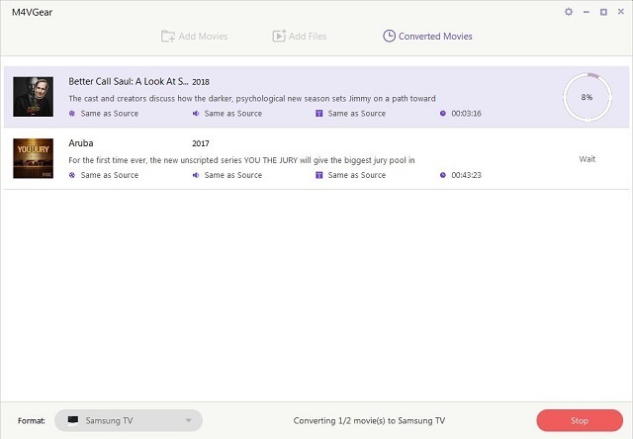This screenshot has height=439, width=633.
Task: Click the audio 'Same as Source' in Aruba row
Action: click(233, 175)
